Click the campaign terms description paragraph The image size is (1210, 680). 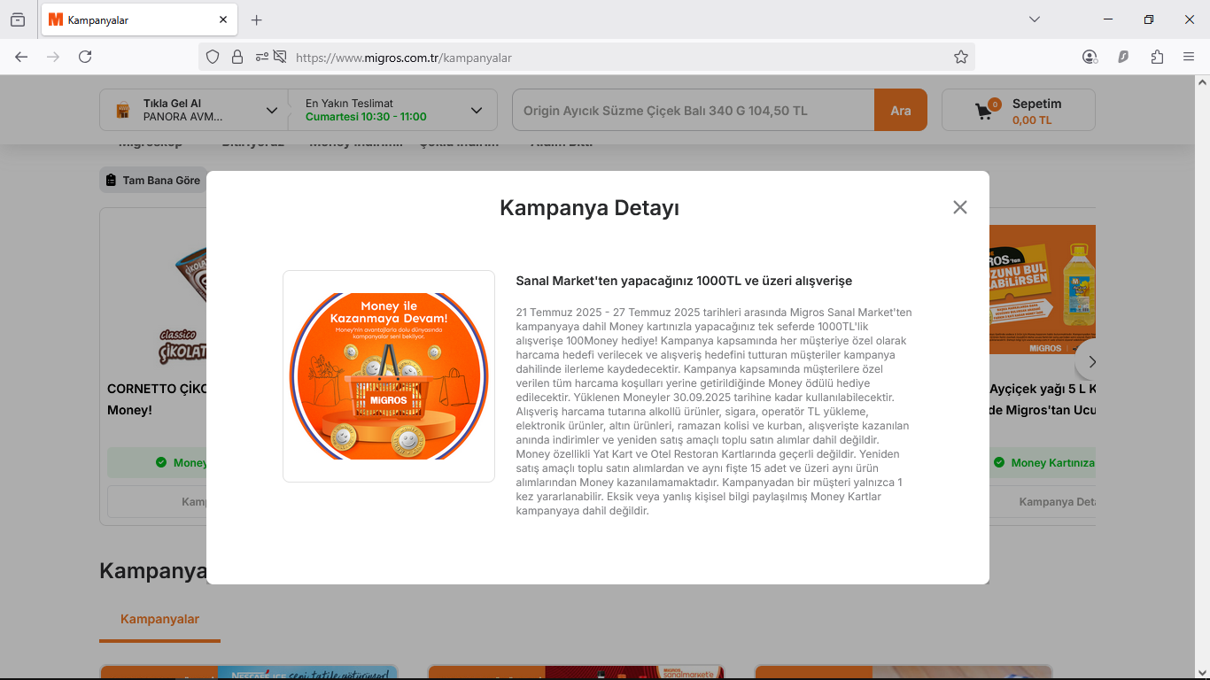coord(714,412)
